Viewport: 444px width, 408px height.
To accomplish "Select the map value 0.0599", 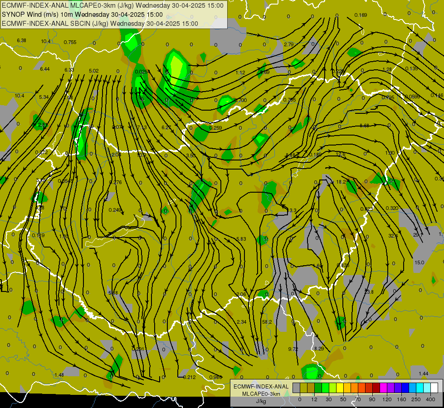I will pos(413,97).
